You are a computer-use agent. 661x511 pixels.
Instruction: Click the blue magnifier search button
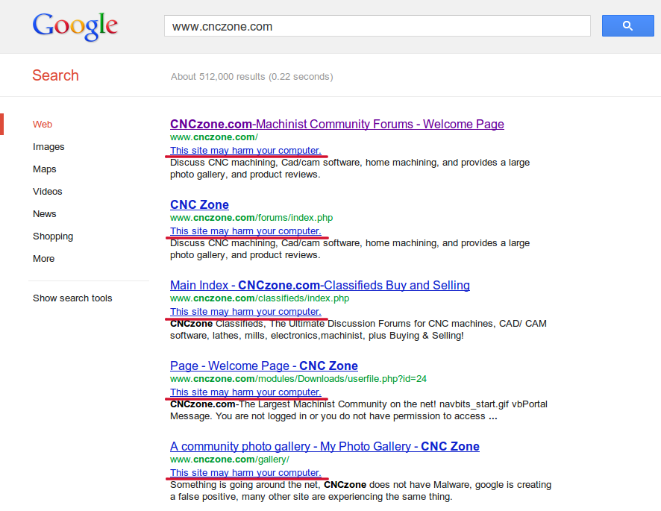(x=627, y=25)
